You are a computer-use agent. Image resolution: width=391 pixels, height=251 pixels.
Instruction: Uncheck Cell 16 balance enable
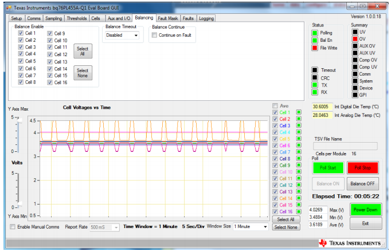(x=50, y=83)
